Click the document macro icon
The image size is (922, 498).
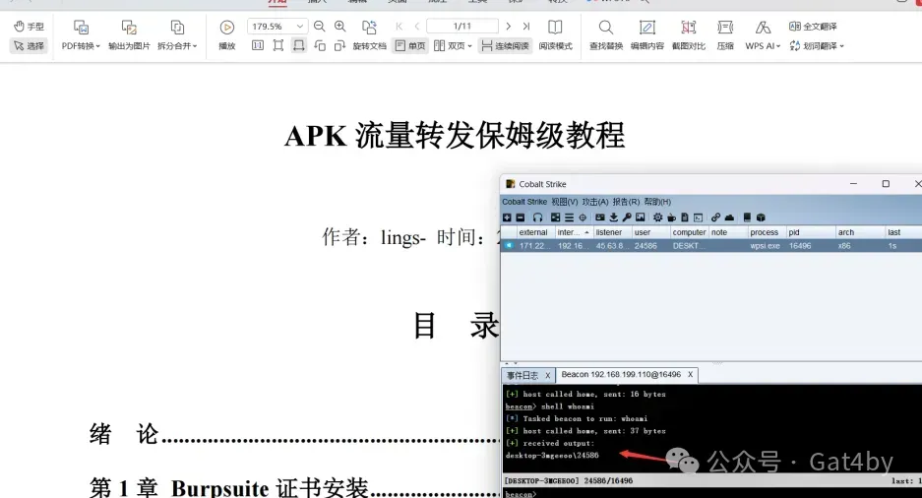click(685, 218)
